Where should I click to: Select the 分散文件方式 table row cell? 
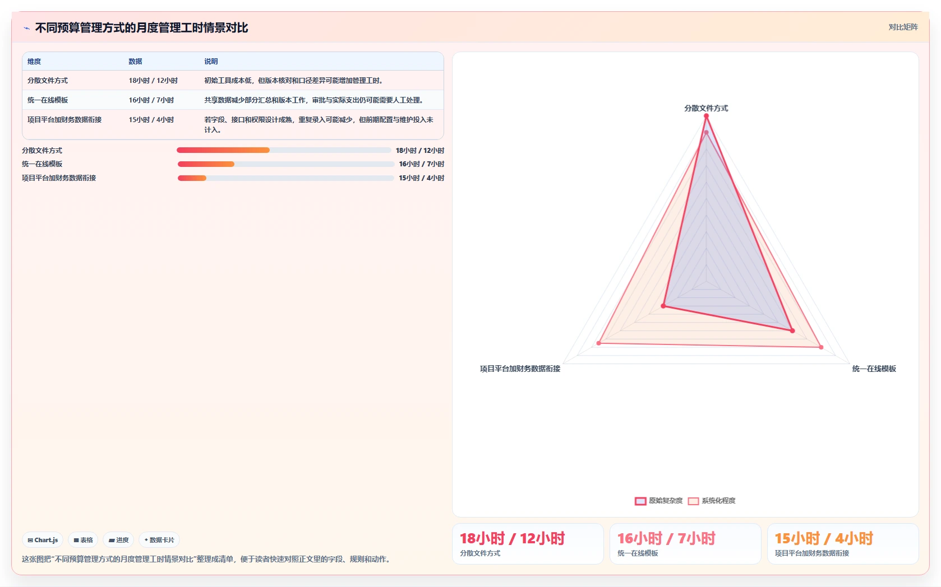click(48, 81)
